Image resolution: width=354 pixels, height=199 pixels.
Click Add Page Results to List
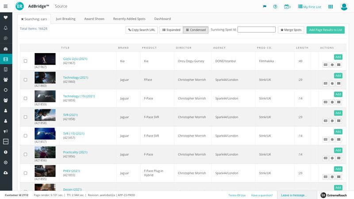[x=326, y=30]
